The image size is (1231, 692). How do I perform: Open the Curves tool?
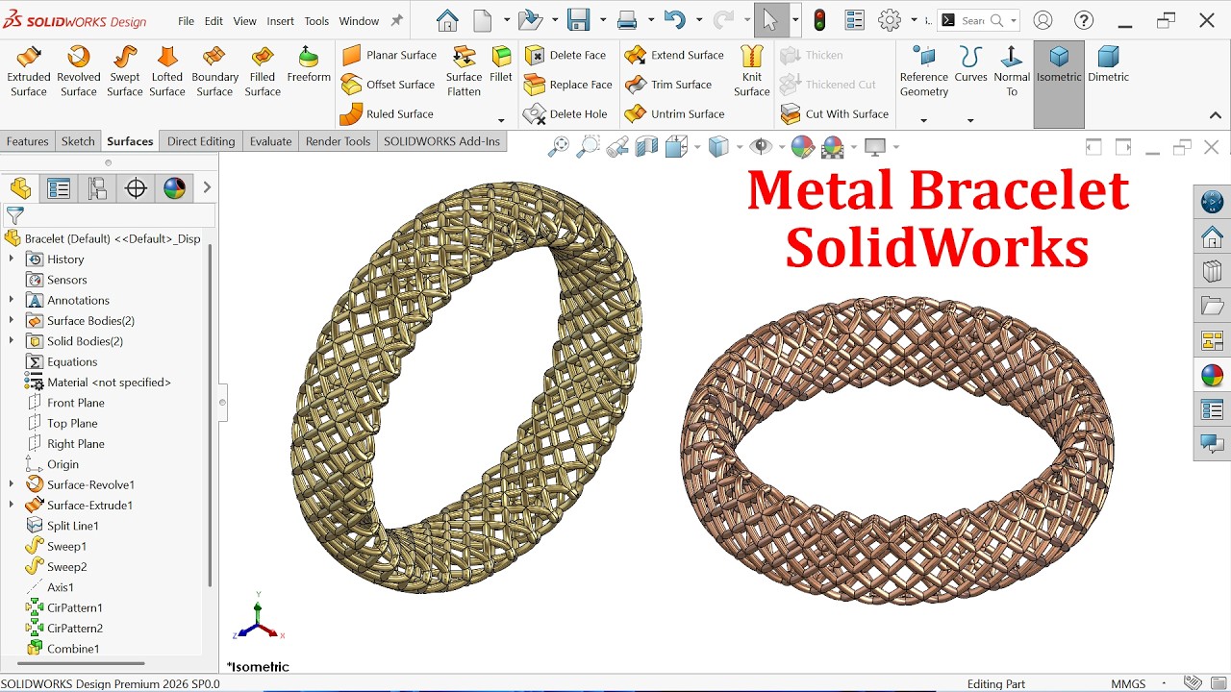click(x=970, y=65)
